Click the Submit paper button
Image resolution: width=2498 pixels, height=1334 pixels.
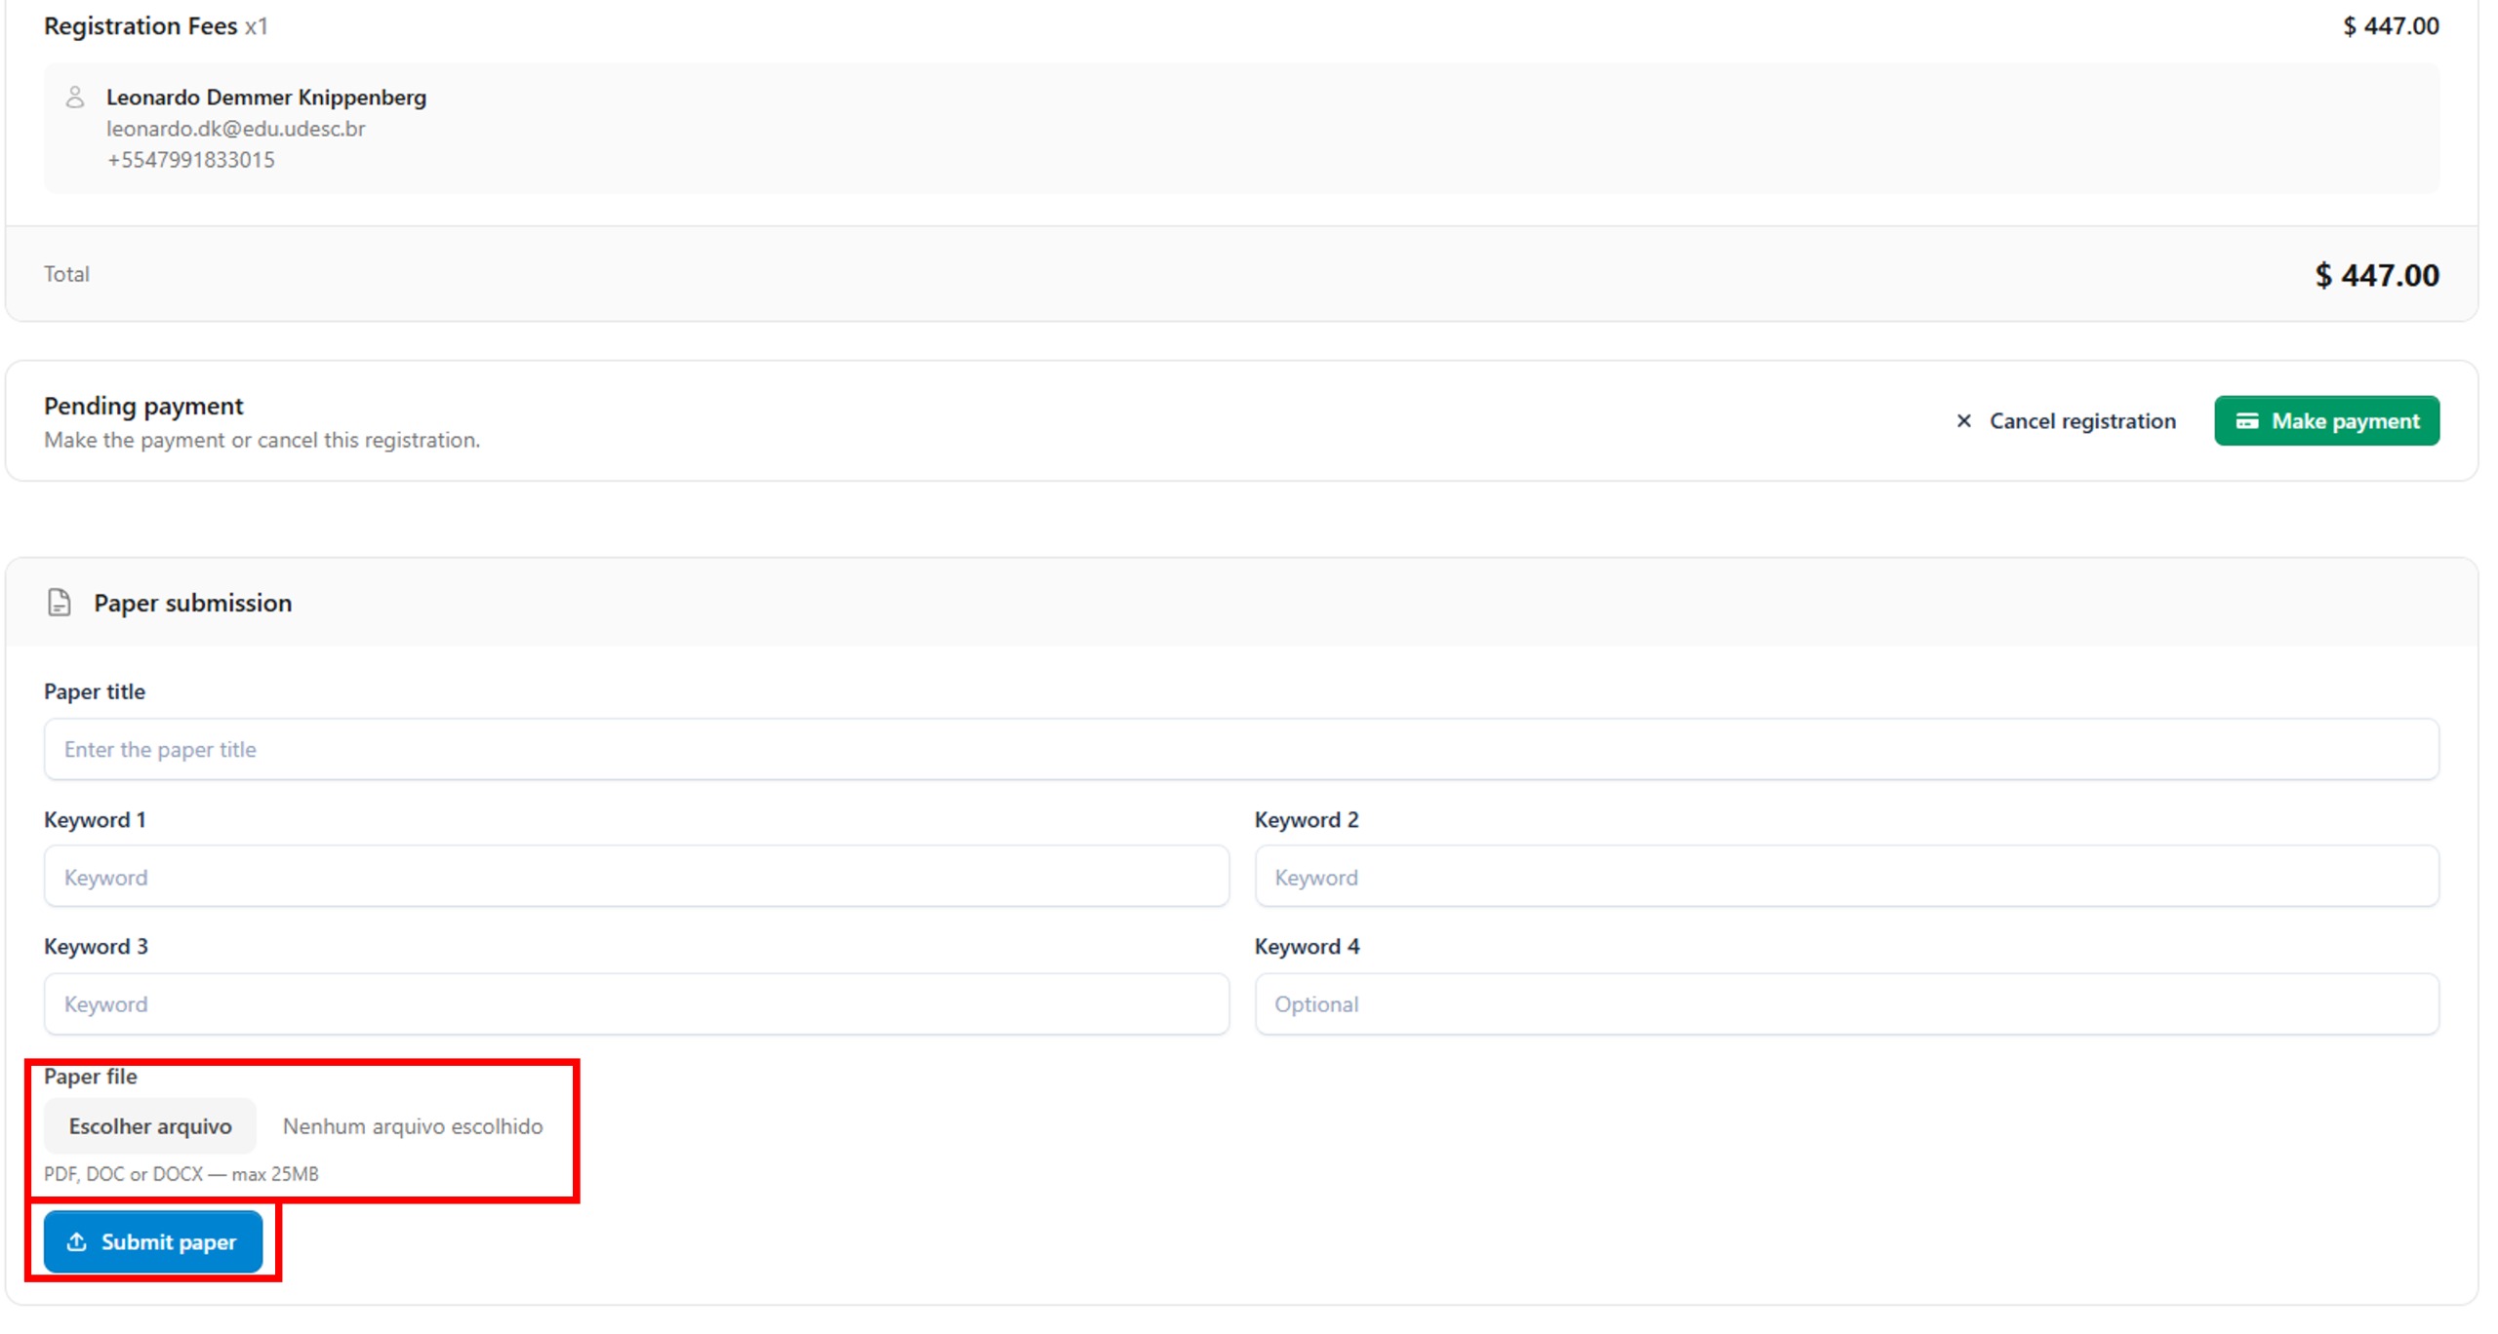pos(153,1241)
